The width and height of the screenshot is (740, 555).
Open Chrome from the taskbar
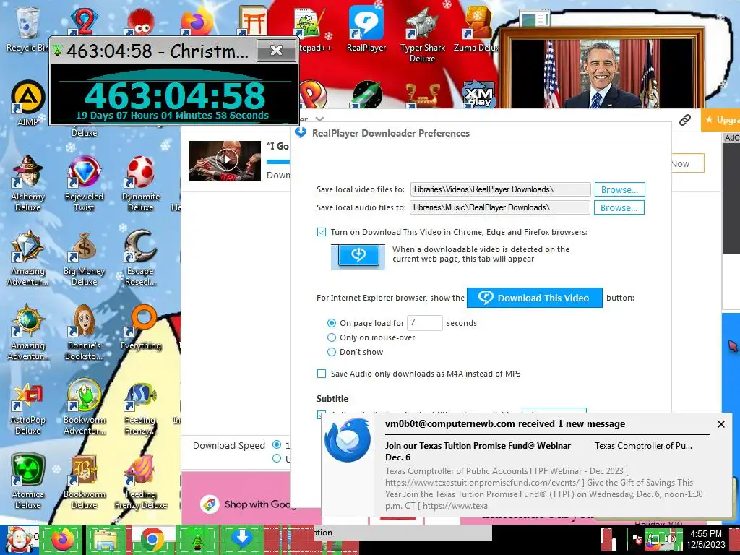152,539
